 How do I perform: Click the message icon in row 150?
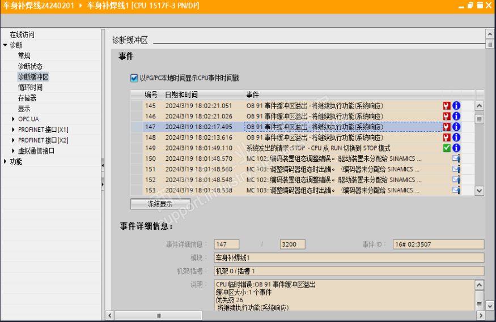tap(456, 158)
